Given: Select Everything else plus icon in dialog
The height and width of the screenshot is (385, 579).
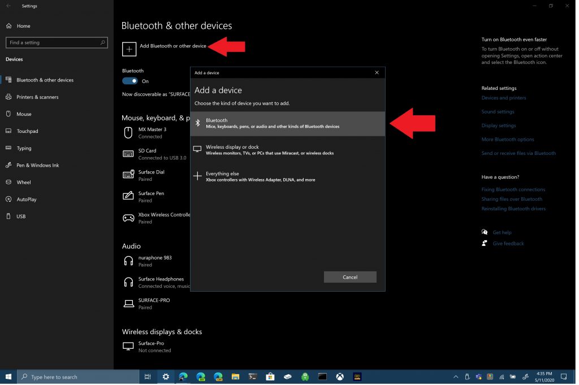Looking at the screenshot, I should (198, 177).
